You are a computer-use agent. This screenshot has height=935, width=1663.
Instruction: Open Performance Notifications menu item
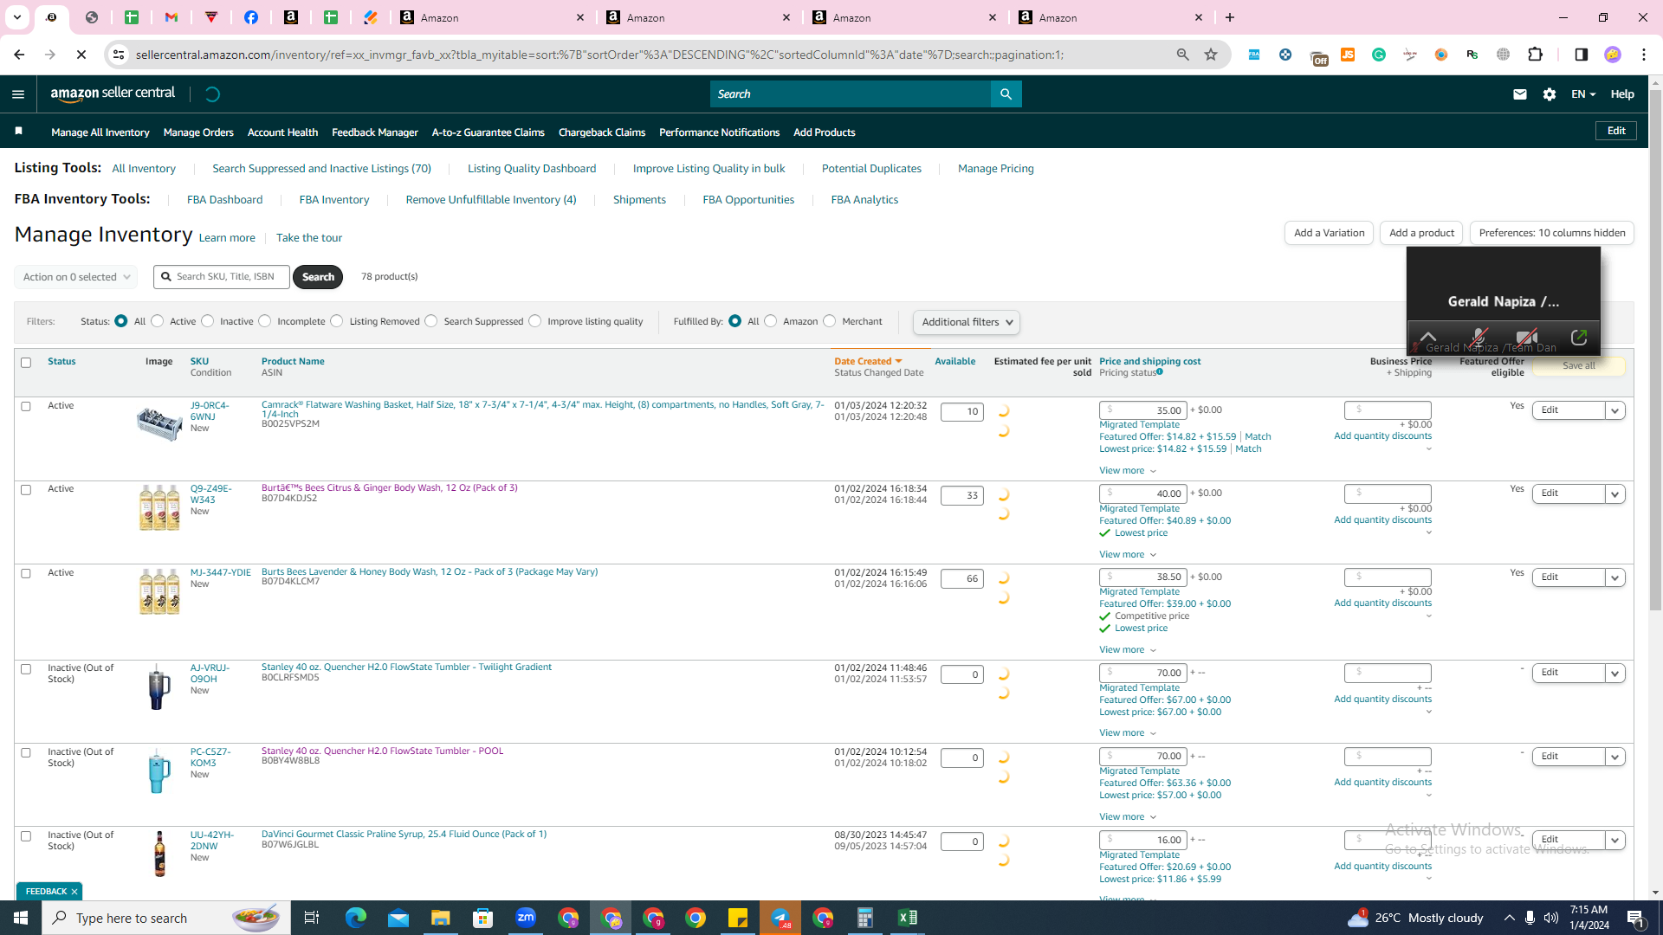coord(719,132)
